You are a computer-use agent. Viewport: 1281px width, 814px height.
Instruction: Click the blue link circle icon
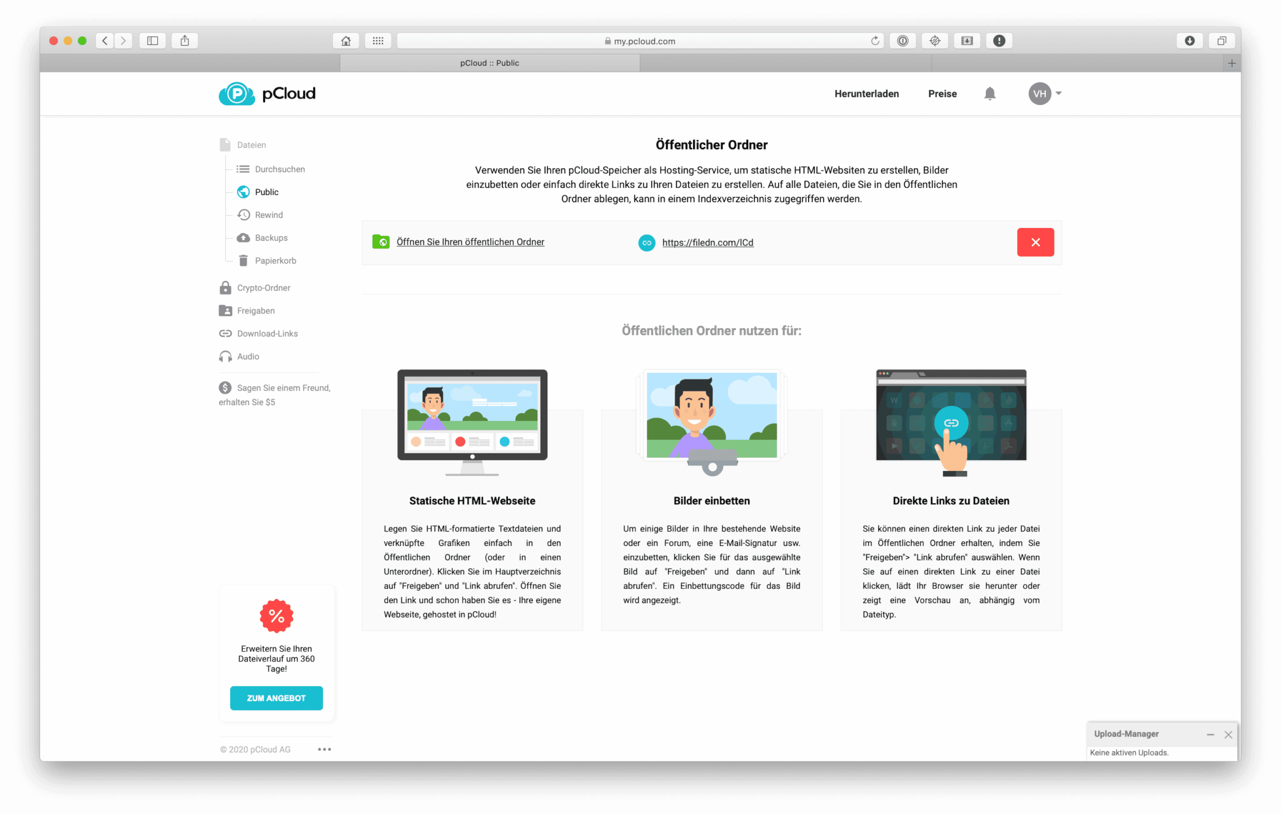coord(647,242)
